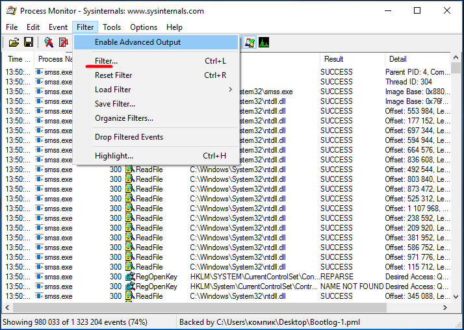The height and width of the screenshot is (330, 464).
Task: Click the horizontal scrollbar left arrow
Action: [7, 307]
